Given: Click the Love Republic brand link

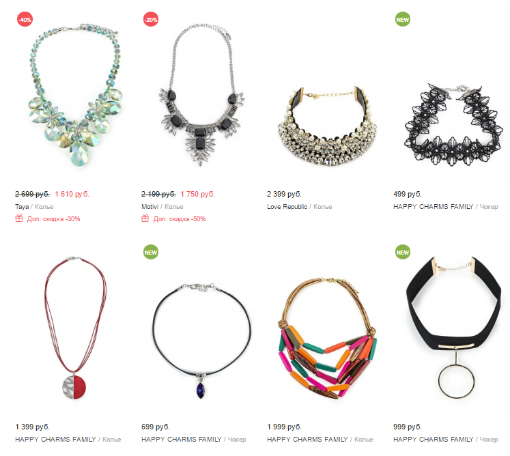Looking at the screenshot, I should pos(287,207).
